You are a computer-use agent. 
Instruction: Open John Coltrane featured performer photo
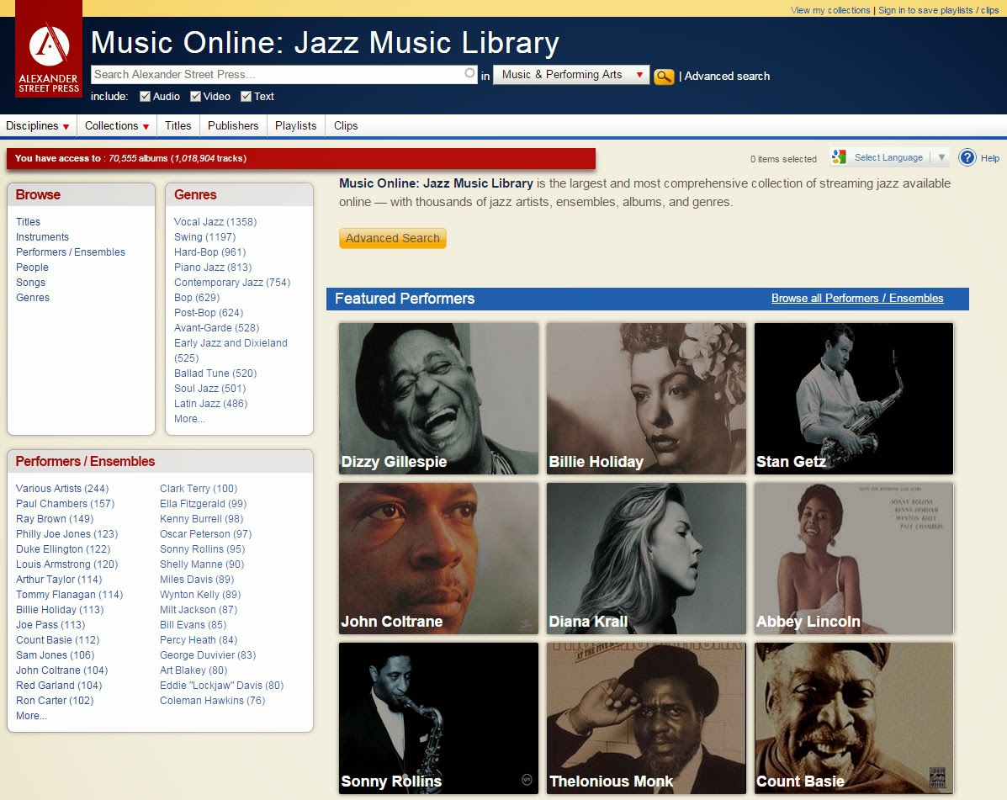pos(438,558)
